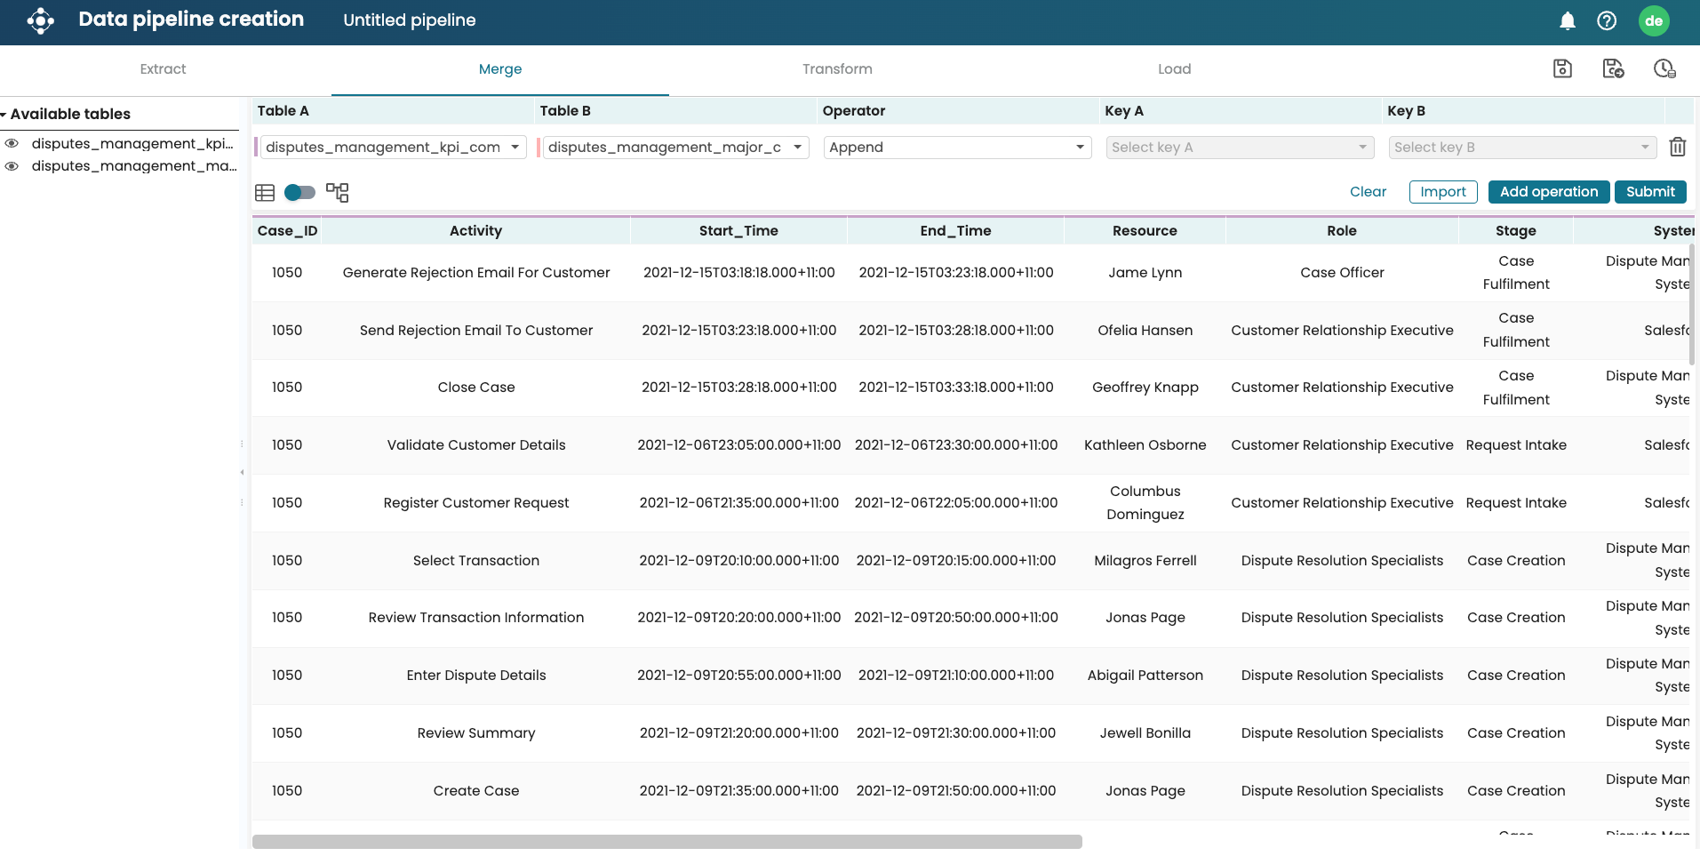Viewport: 1700px width, 856px height.
Task: Switch to schema diagram view icon
Action: point(337,193)
